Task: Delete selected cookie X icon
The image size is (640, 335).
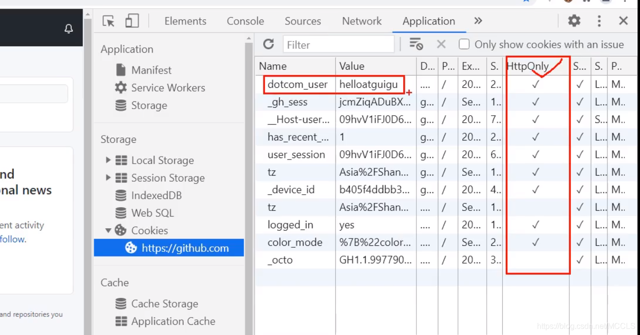Action: [441, 44]
